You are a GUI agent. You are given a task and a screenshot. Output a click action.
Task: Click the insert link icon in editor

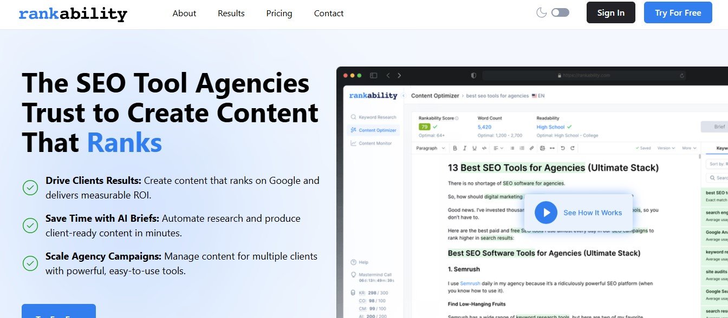[531, 148]
